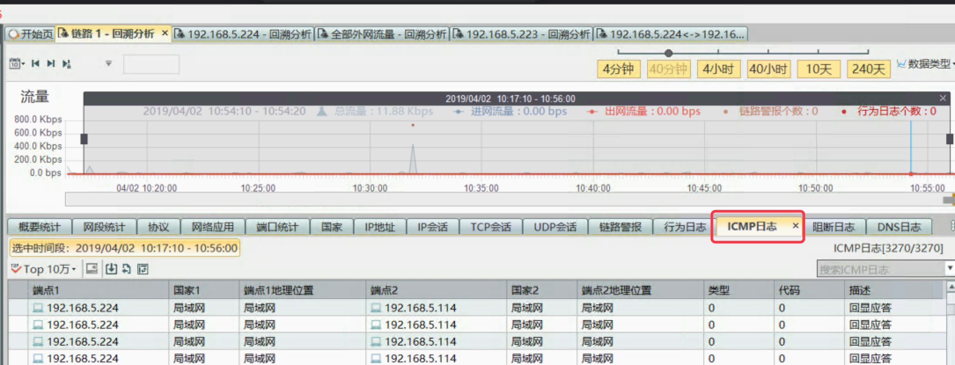
Task: Switch to the TCP会话 tab
Action: point(491,227)
